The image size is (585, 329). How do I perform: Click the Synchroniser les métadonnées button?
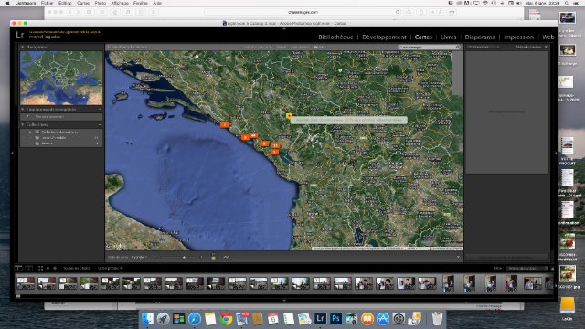pos(507,257)
